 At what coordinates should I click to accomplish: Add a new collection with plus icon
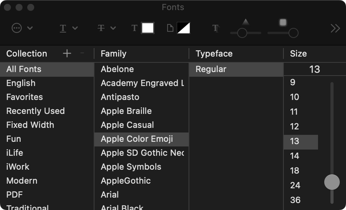tap(67, 53)
